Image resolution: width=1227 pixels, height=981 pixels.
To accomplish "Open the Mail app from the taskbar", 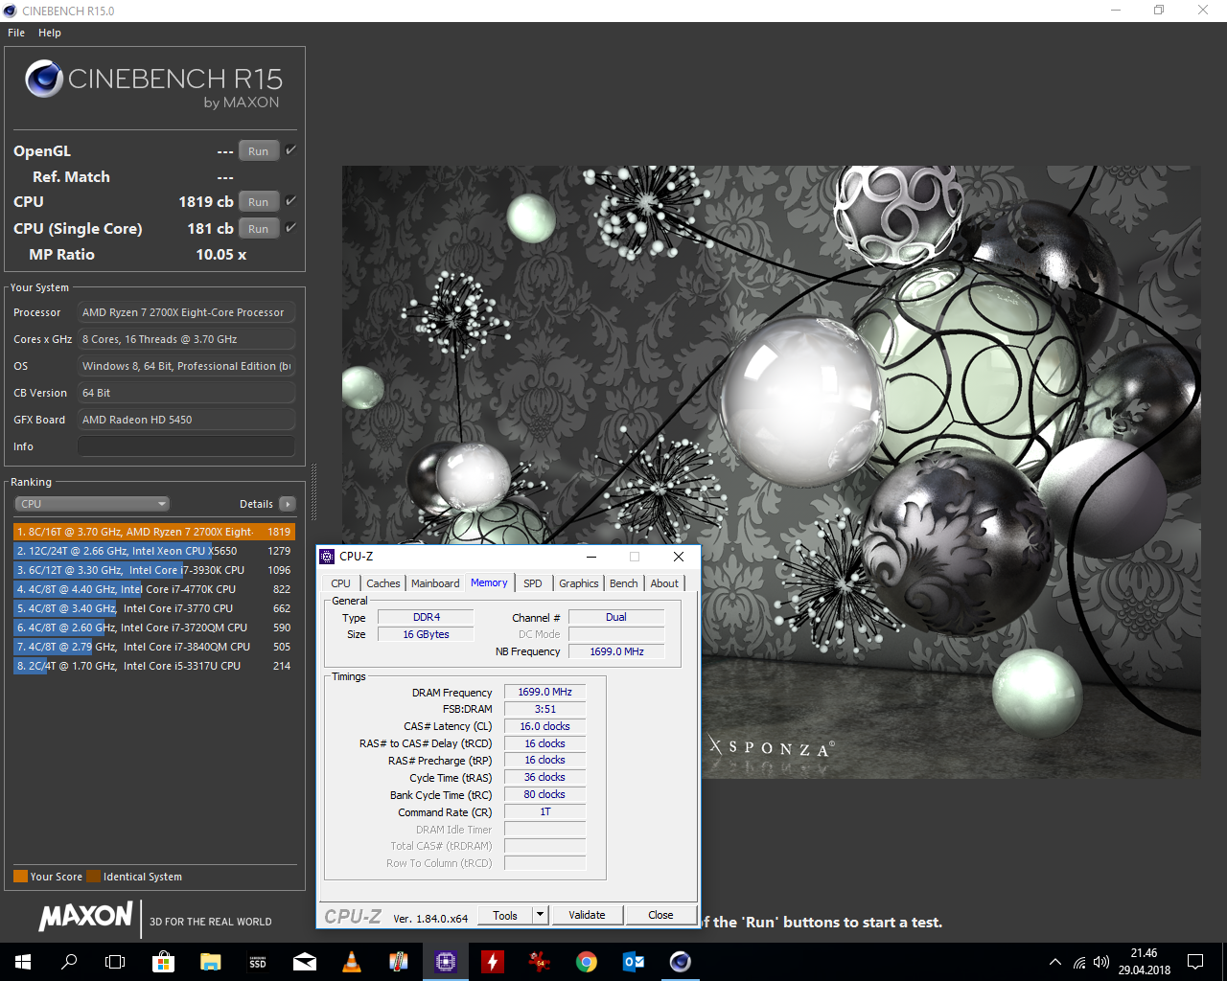I will (x=304, y=962).
